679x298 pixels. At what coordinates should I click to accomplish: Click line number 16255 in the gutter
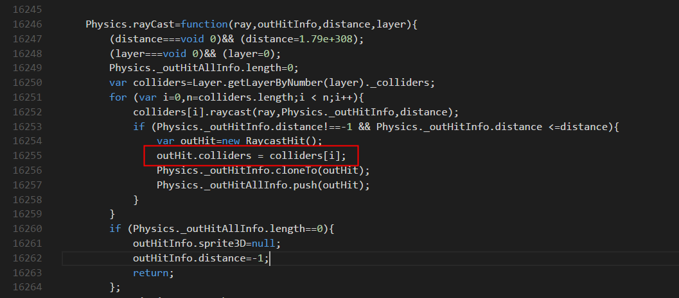[27, 156]
